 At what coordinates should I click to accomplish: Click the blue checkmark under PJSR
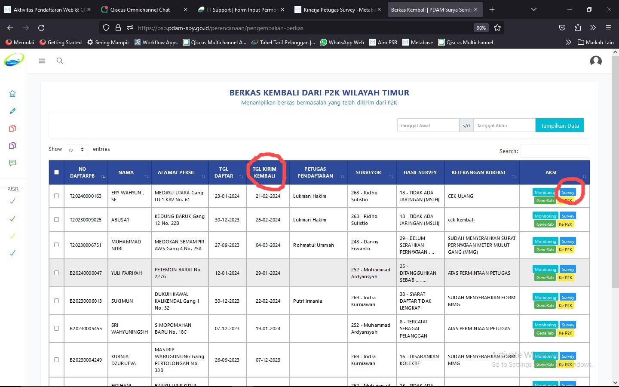(12, 253)
